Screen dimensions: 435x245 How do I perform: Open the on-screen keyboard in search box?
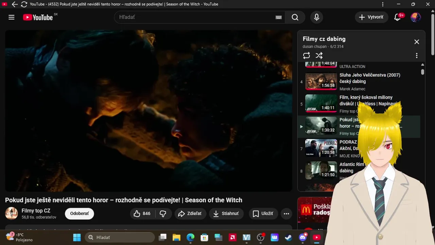coord(279,17)
